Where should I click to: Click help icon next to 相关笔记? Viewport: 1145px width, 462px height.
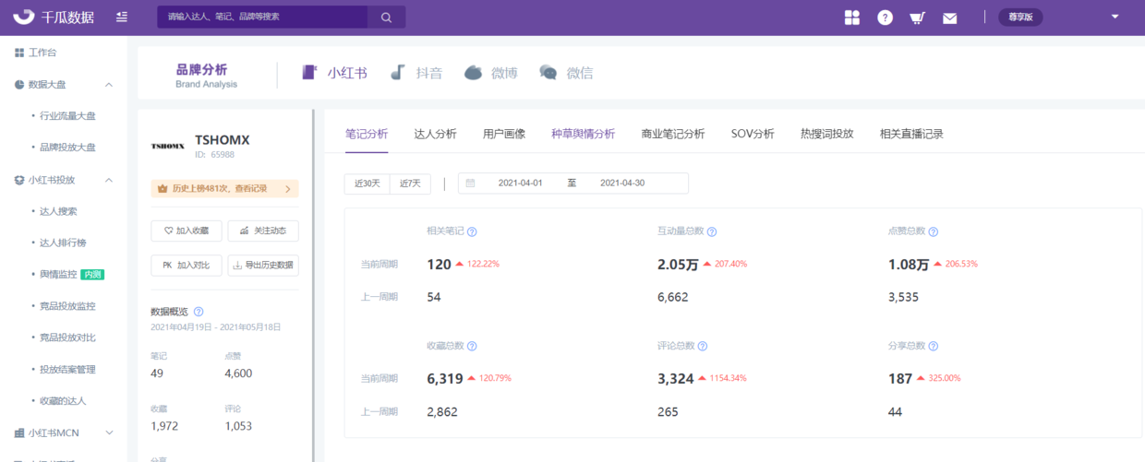473,231
